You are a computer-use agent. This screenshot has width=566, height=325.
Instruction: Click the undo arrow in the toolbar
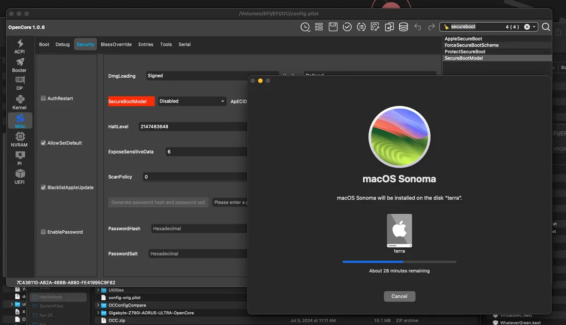pyautogui.click(x=417, y=26)
